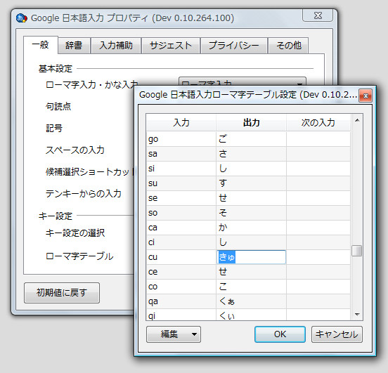Close the romaji table settings dialog
Screen dimensions: 388x373
(366, 96)
